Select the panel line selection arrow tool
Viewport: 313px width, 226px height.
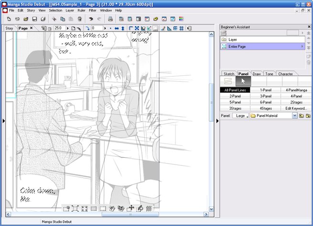click(x=243, y=81)
